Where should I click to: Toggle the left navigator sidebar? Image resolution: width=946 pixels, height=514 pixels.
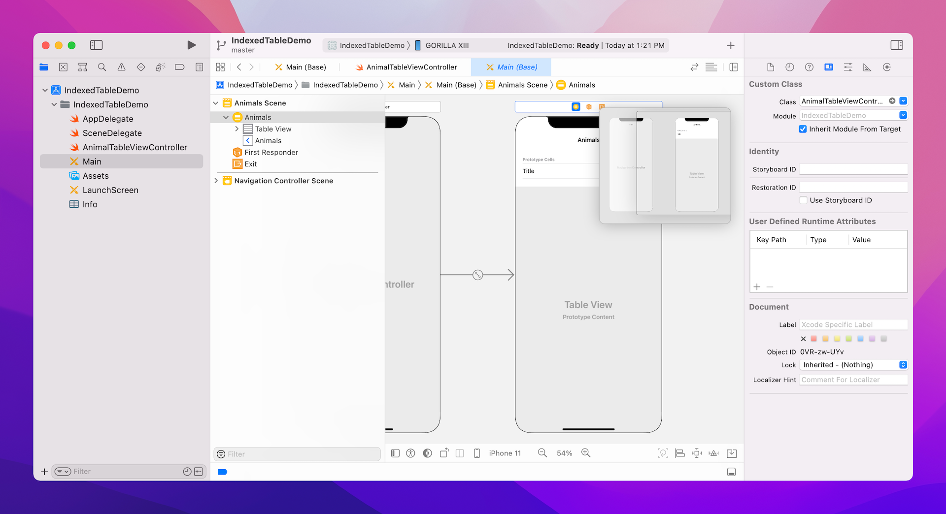pyautogui.click(x=96, y=45)
